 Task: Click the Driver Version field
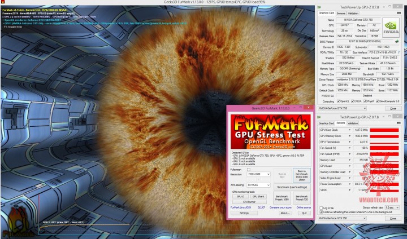tap(367, 79)
